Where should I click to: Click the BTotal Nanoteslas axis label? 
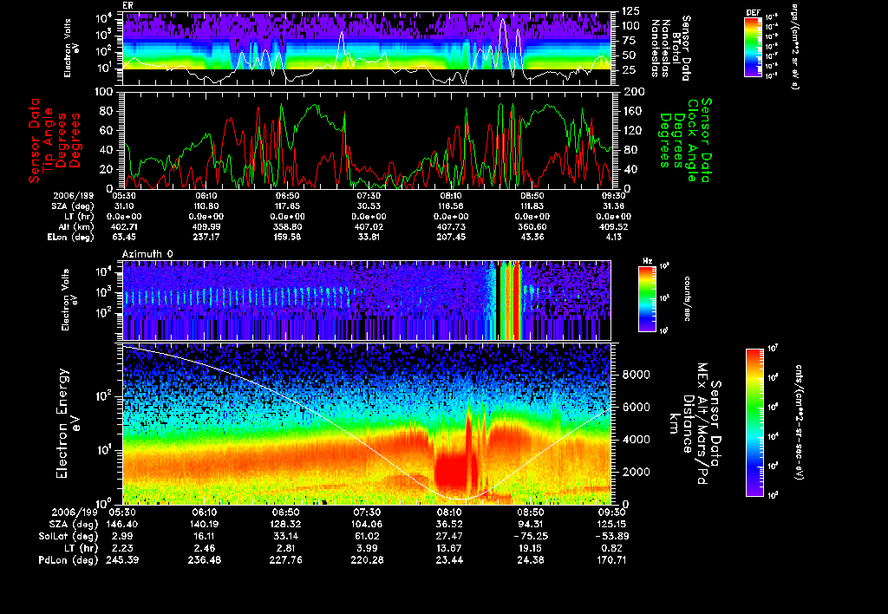tap(672, 47)
